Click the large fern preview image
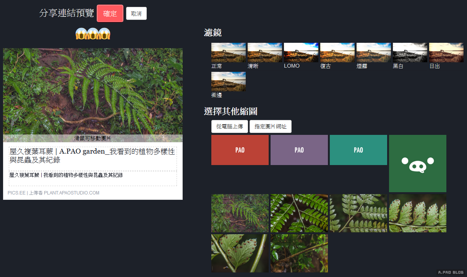Screen dimensions: 467x277 coord(92,91)
